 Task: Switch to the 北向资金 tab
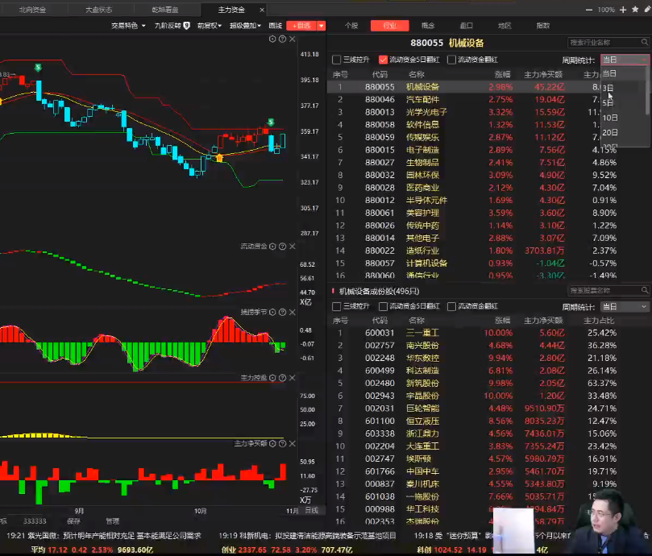tap(32, 10)
